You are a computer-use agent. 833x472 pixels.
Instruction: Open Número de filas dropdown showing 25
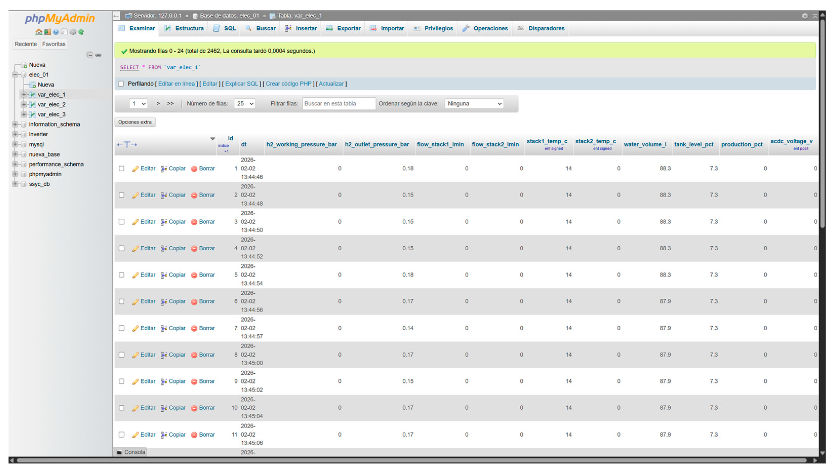click(x=245, y=104)
